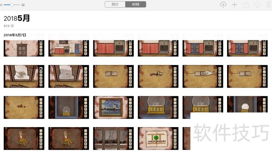This screenshot has height=153, width=272.
Task: Click the iCloud upload icon
Action: [223, 5]
